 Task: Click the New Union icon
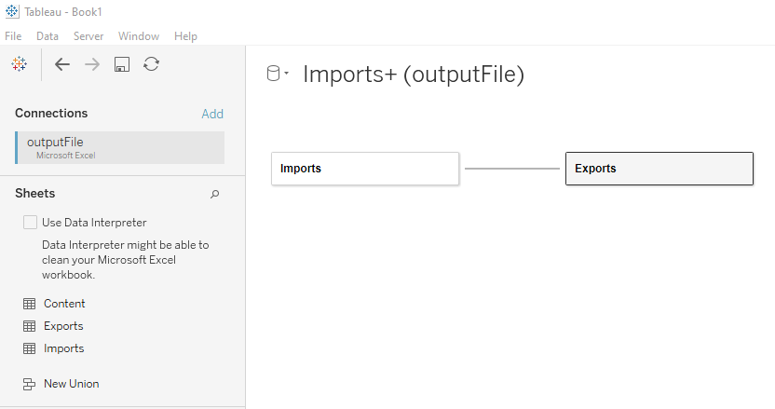click(29, 384)
